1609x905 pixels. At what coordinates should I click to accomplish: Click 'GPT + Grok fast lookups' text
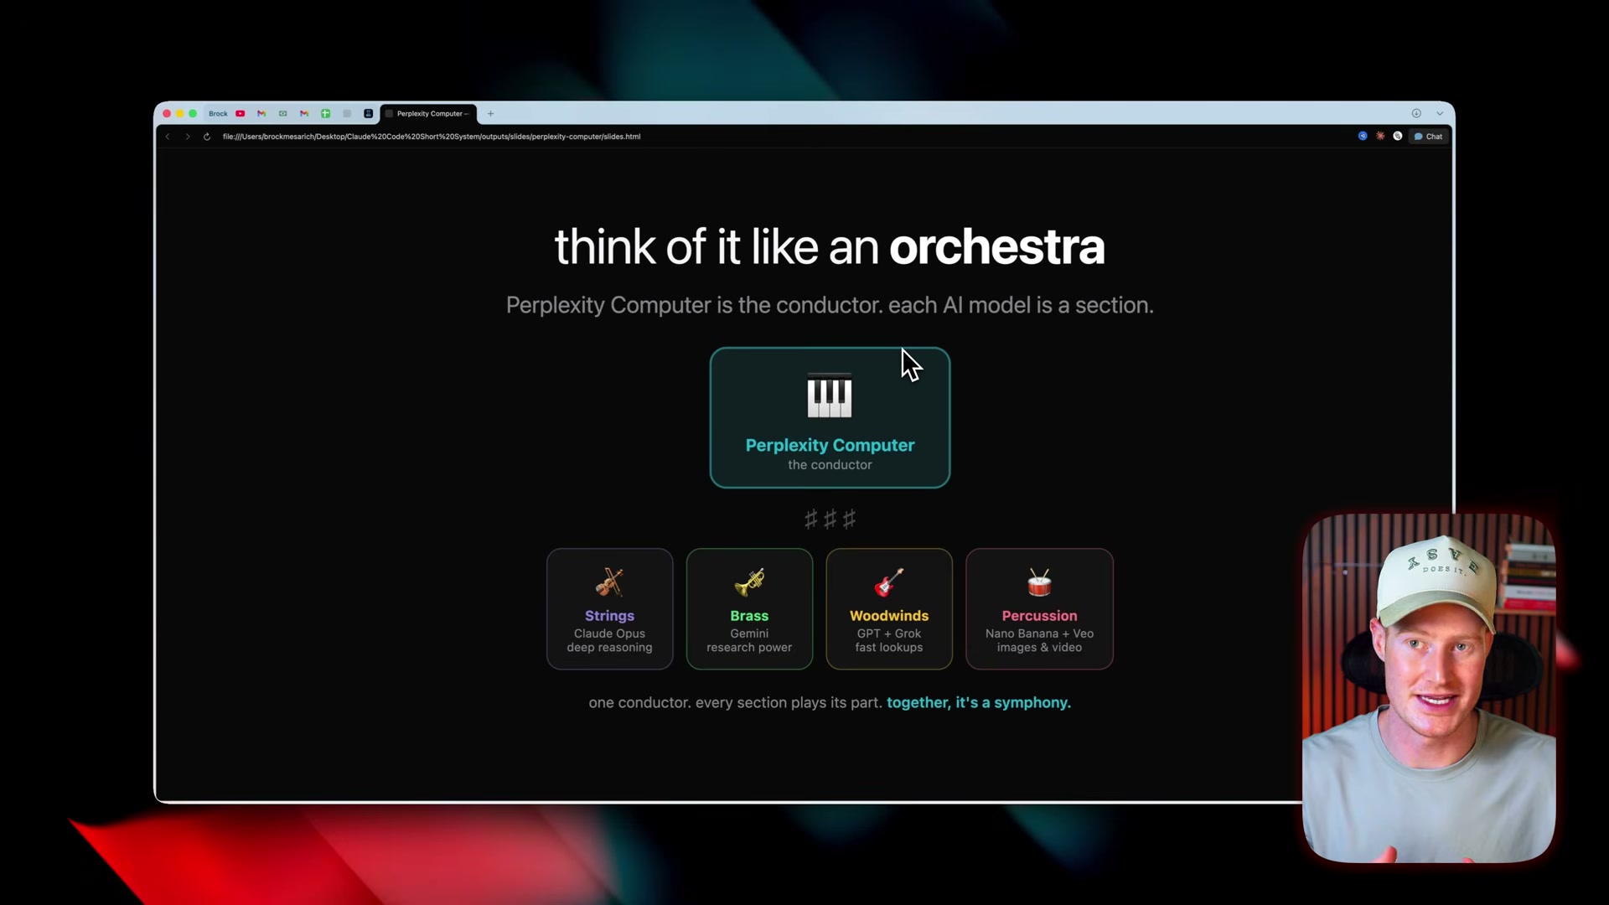click(x=889, y=641)
